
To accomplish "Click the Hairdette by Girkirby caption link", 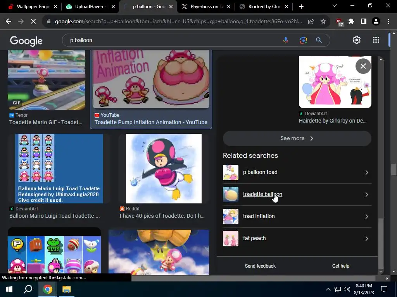I will tap(332, 121).
